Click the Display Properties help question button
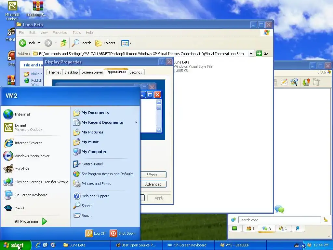The height and width of the screenshot is (250, 333). (x=162, y=62)
